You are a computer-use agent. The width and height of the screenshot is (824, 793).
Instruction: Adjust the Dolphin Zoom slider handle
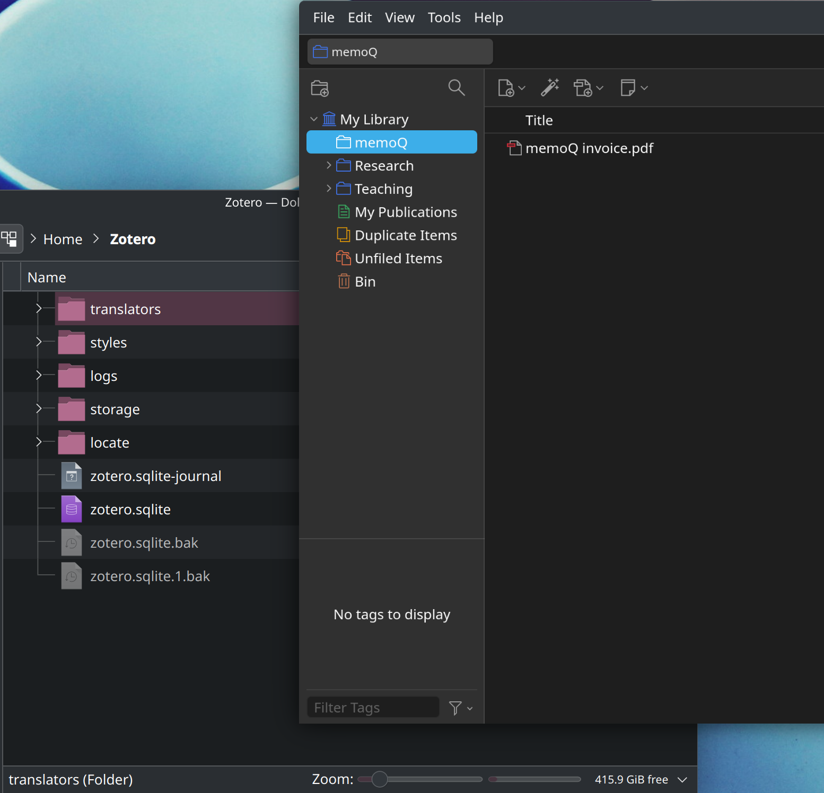click(380, 779)
